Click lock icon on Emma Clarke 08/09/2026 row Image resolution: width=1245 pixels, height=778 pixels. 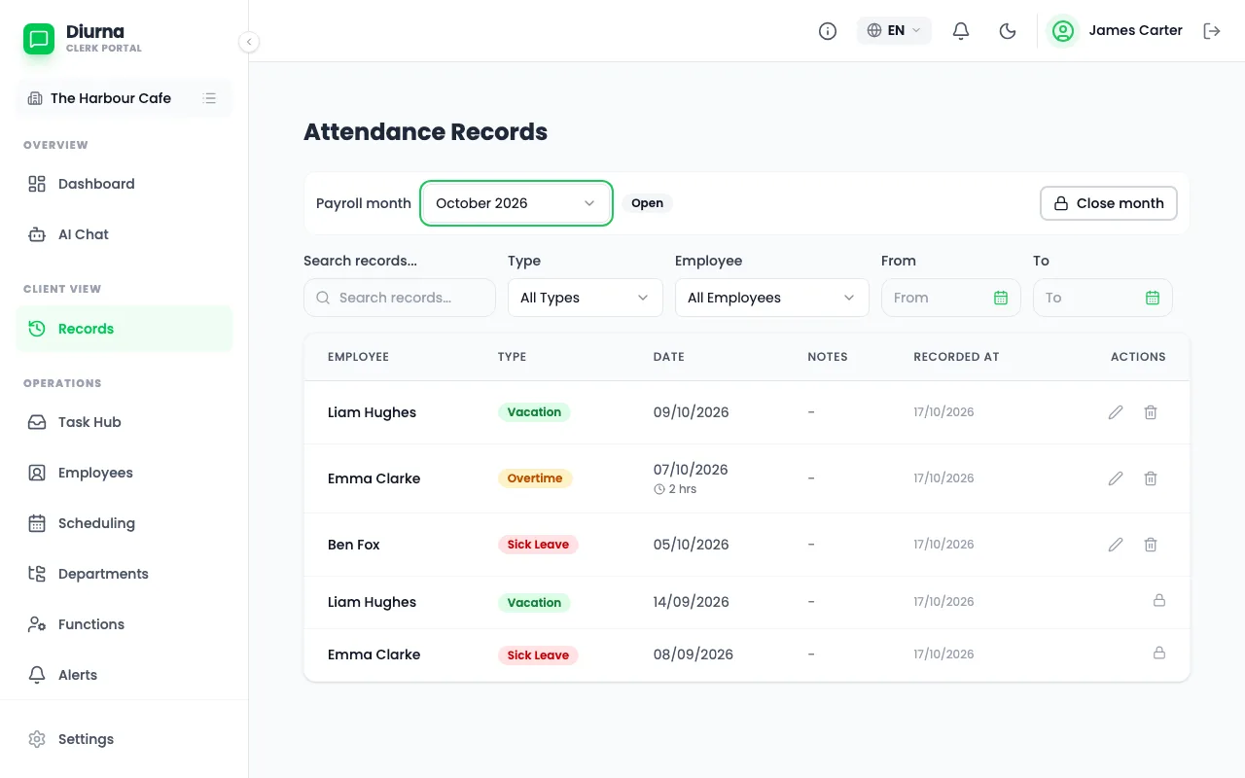(x=1159, y=653)
